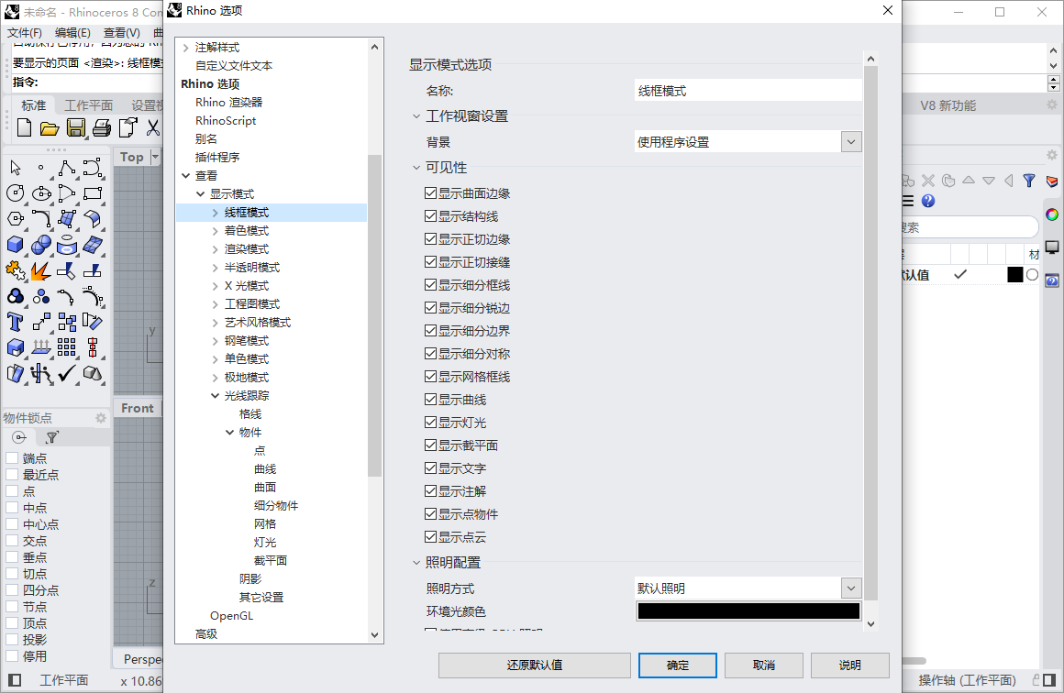
Task: Click the Open folder icon
Action: (49, 127)
